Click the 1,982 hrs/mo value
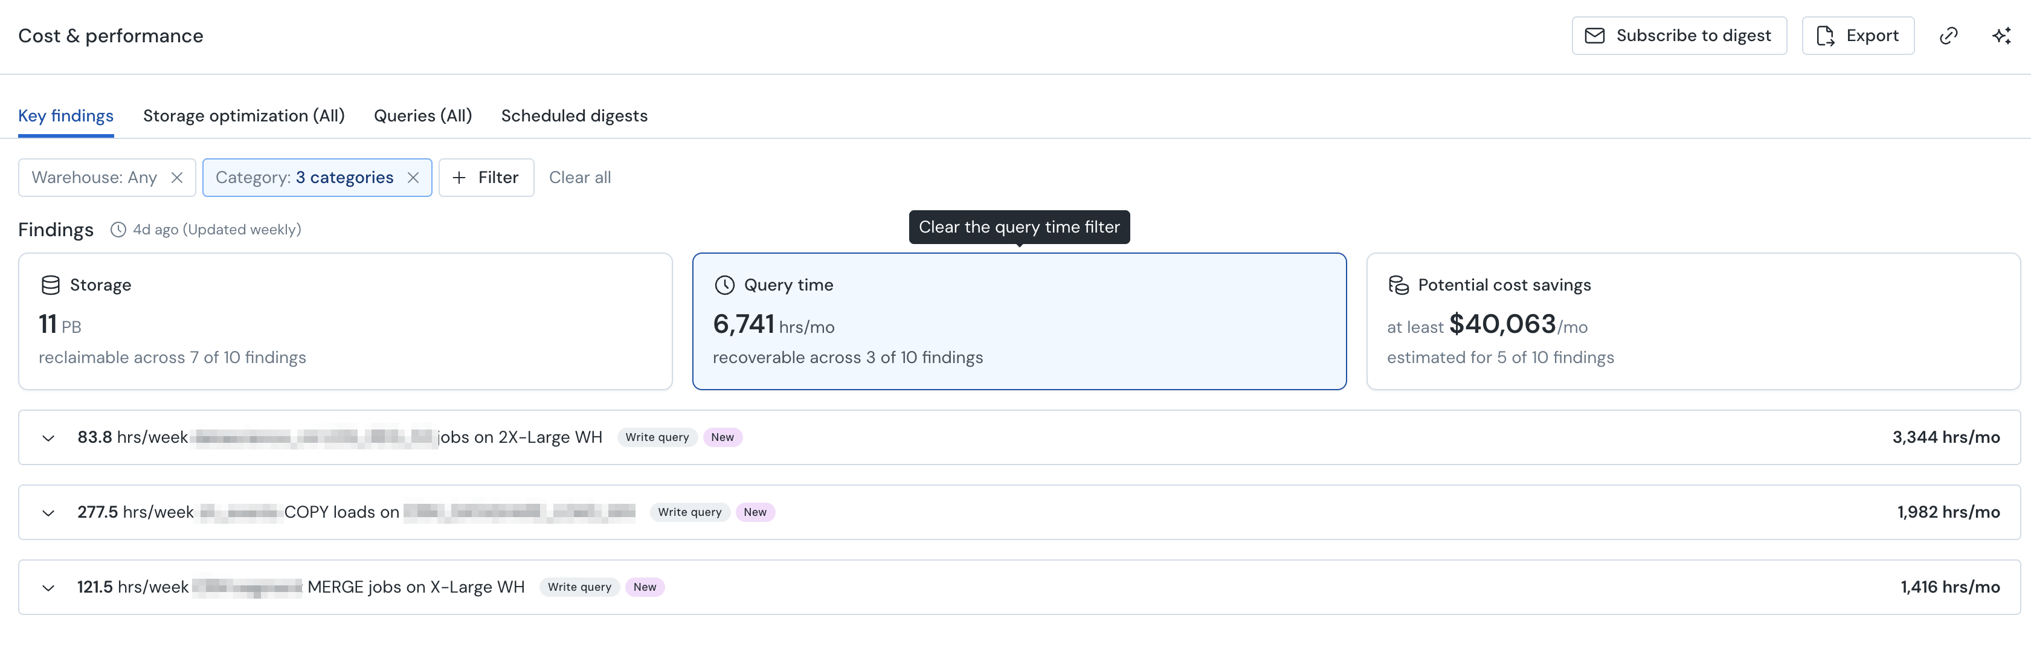Image resolution: width=2031 pixels, height=650 pixels. [1948, 512]
